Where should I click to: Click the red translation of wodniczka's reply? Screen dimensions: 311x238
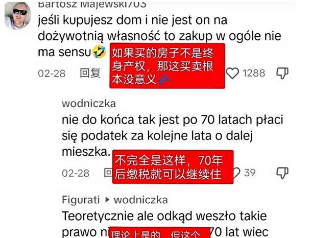pos(173,167)
